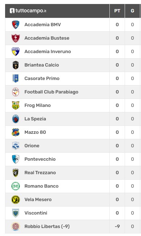
Task: Open the Pontevecchio team link
Action: coord(40,159)
